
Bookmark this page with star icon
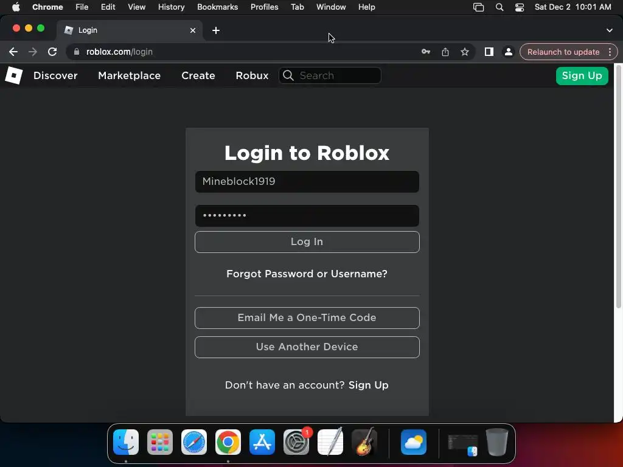(x=464, y=52)
